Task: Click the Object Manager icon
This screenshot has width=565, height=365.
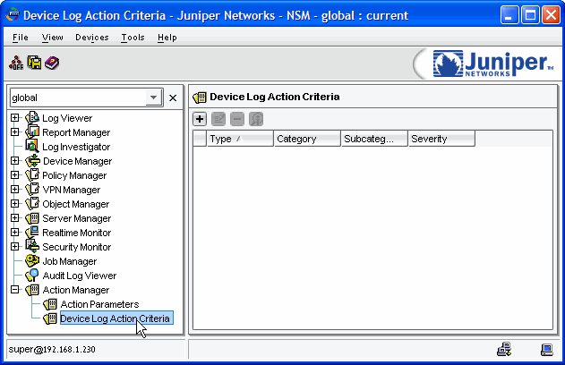Action: point(32,204)
